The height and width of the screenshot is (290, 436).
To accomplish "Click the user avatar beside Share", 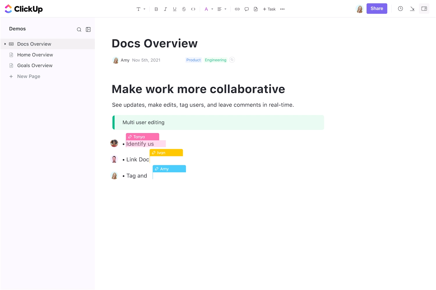I will click(x=360, y=9).
